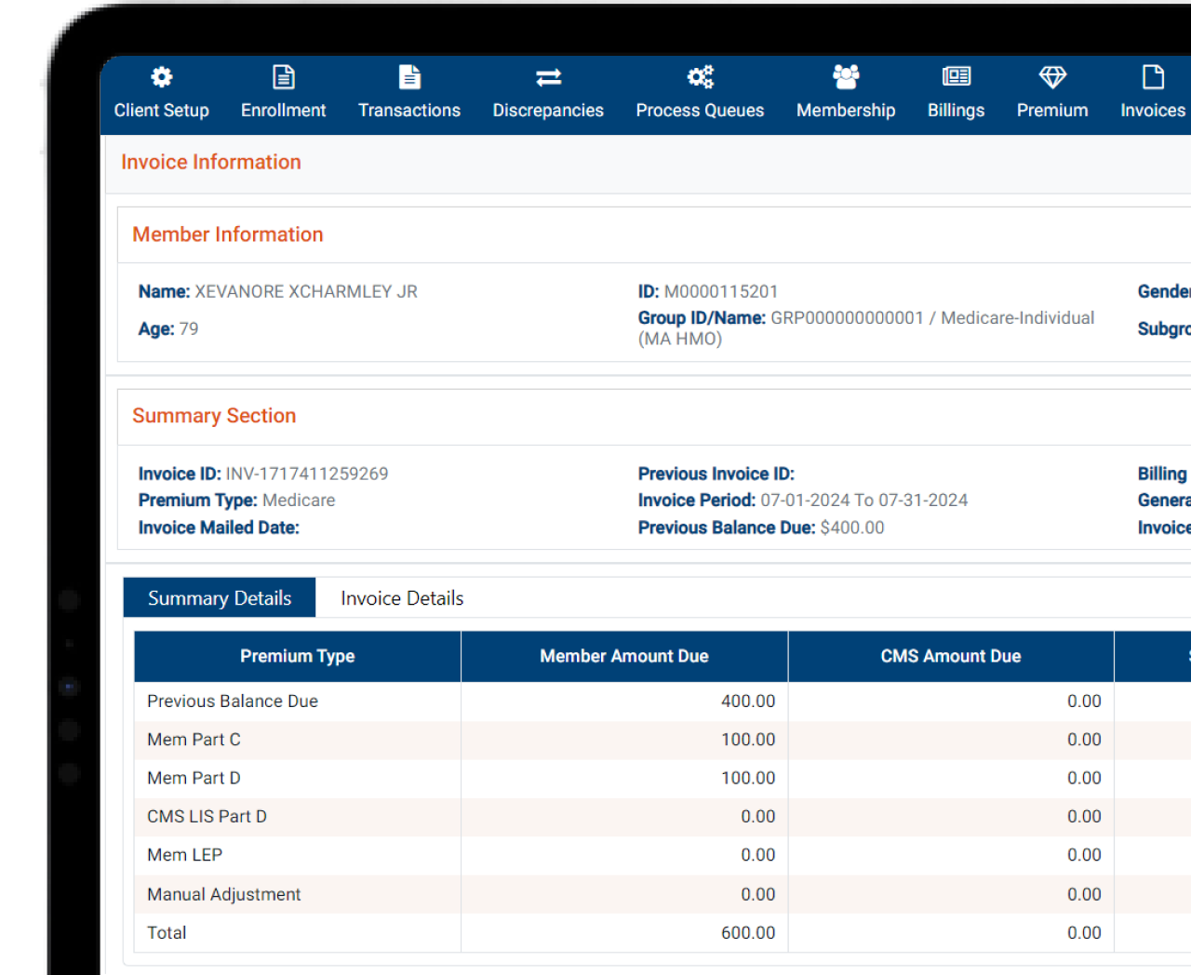This screenshot has width=1191, height=975.
Task: Open the Process Queues menu label
Action: click(x=701, y=110)
